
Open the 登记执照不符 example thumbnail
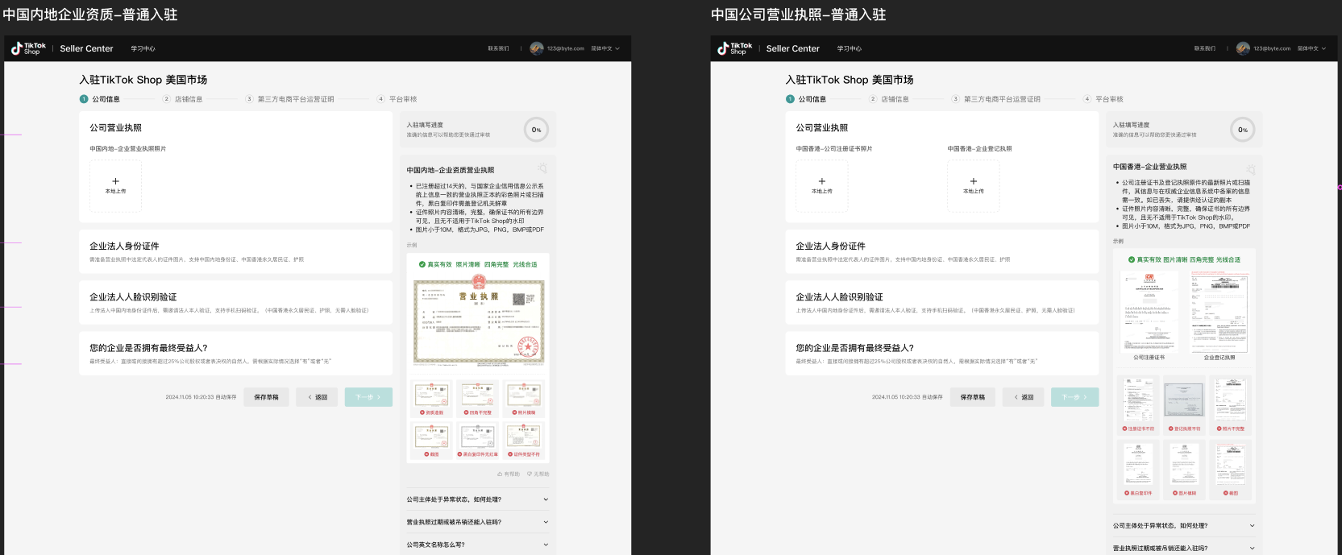1184,400
